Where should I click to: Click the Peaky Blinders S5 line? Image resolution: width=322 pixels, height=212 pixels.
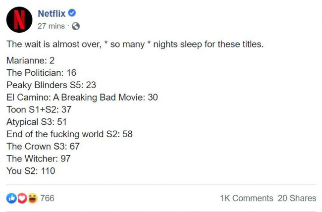click(51, 85)
